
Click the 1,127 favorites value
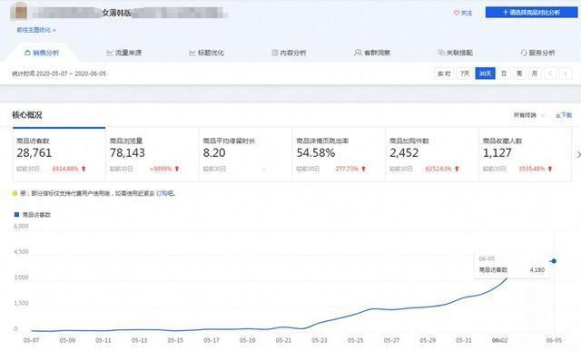497,152
